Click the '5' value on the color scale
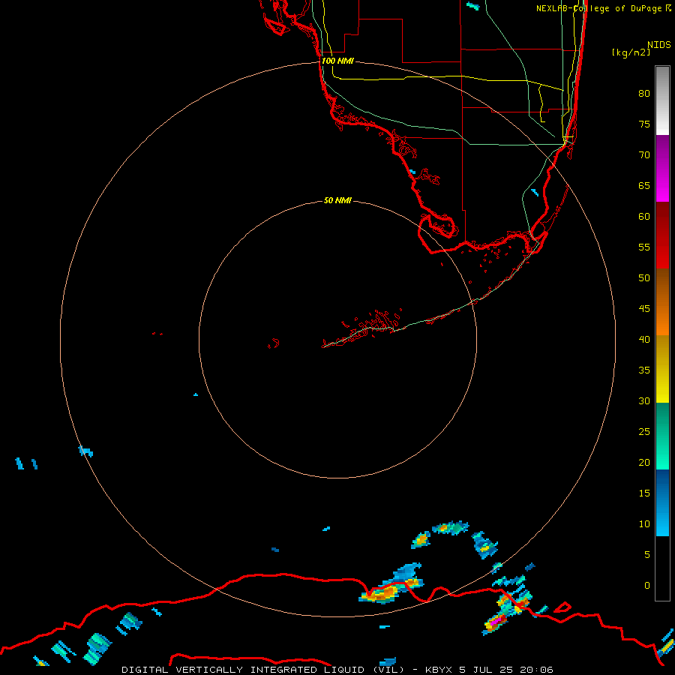The height and width of the screenshot is (675, 675). [x=647, y=554]
